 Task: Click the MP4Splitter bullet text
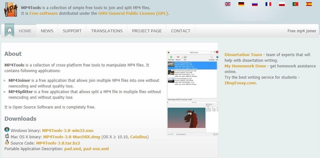click(85, 94)
